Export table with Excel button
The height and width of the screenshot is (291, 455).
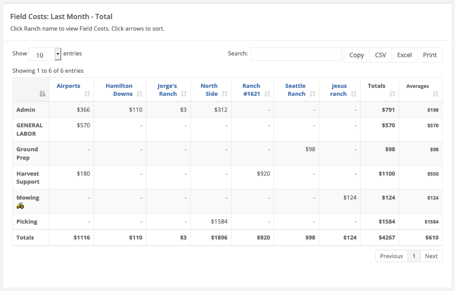tap(404, 55)
